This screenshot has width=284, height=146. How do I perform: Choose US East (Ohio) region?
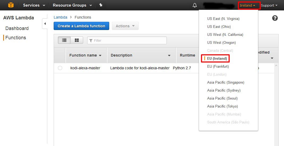pyautogui.click(x=219, y=27)
